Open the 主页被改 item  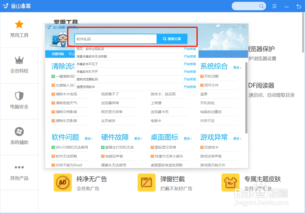[108, 121]
